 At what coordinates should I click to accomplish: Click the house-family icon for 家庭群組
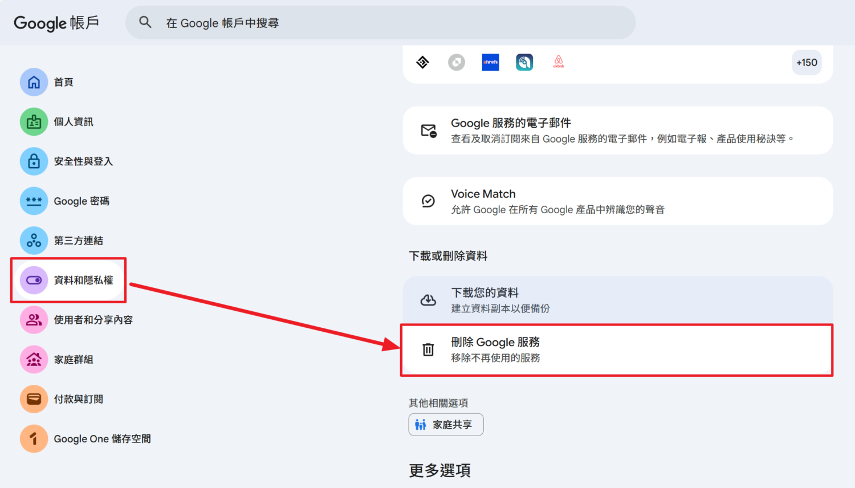click(x=34, y=359)
